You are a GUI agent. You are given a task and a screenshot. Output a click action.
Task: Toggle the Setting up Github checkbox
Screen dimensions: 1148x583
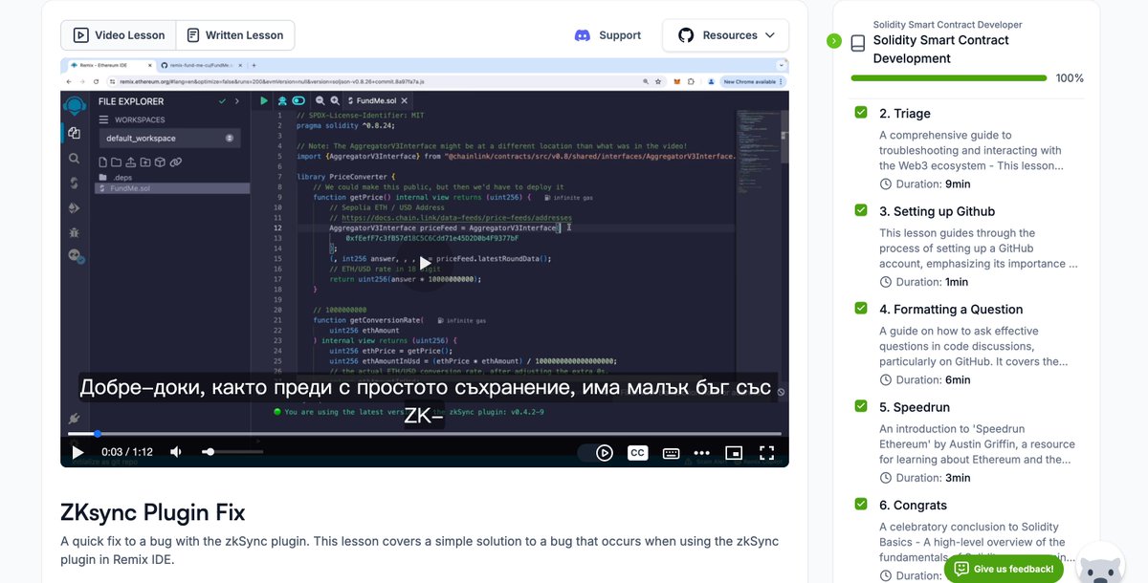(861, 210)
